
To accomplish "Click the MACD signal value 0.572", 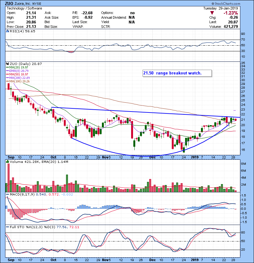I will [54, 195].
